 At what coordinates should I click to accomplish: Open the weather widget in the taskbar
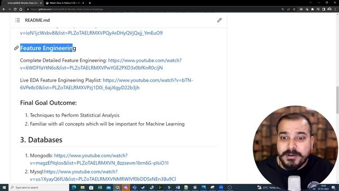coord(269,187)
